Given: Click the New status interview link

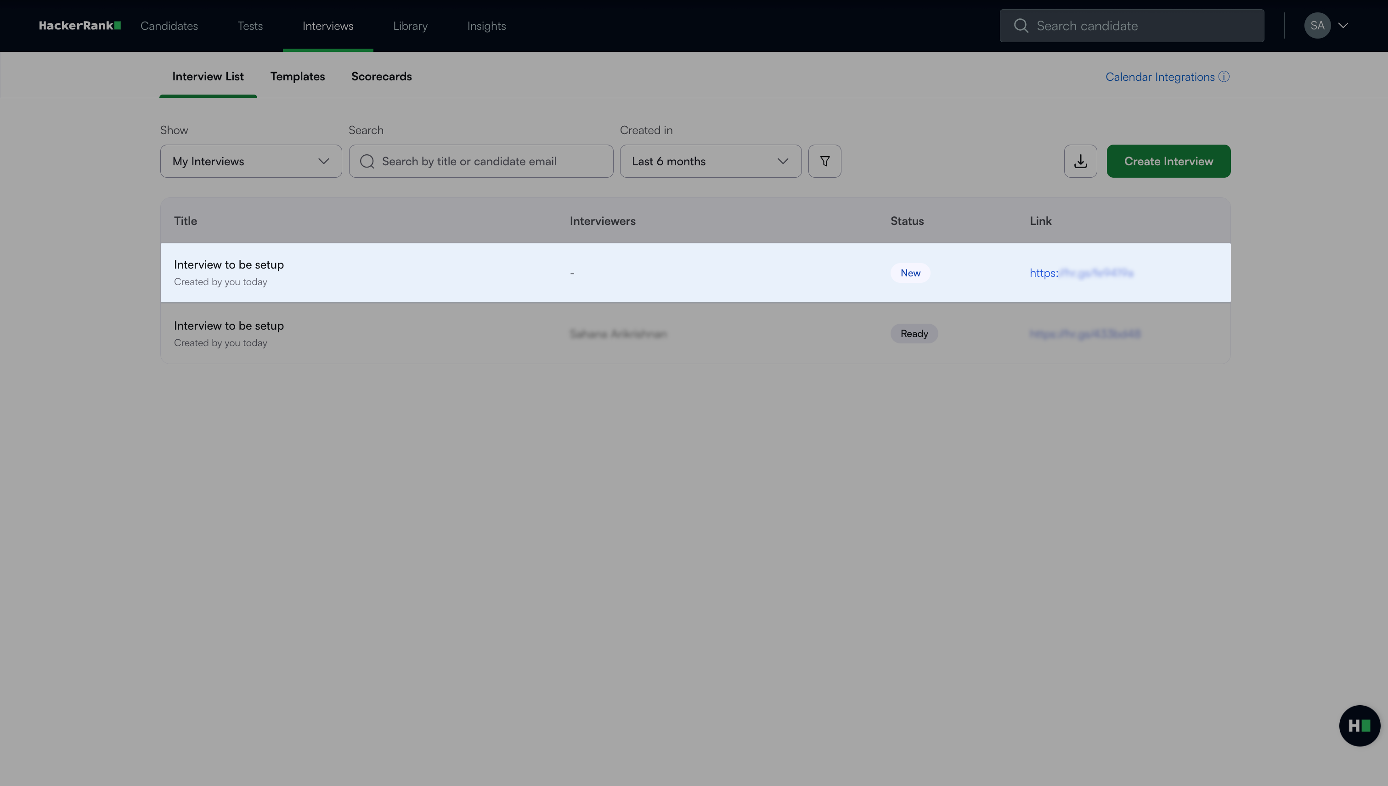Looking at the screenshot, I should point(1081,273).
